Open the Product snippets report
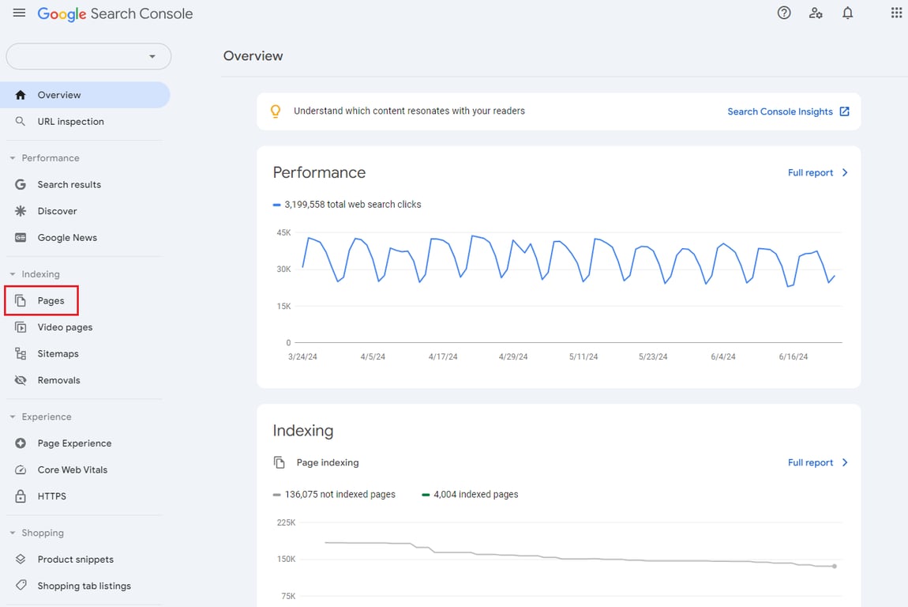 (x=76, y=559)
